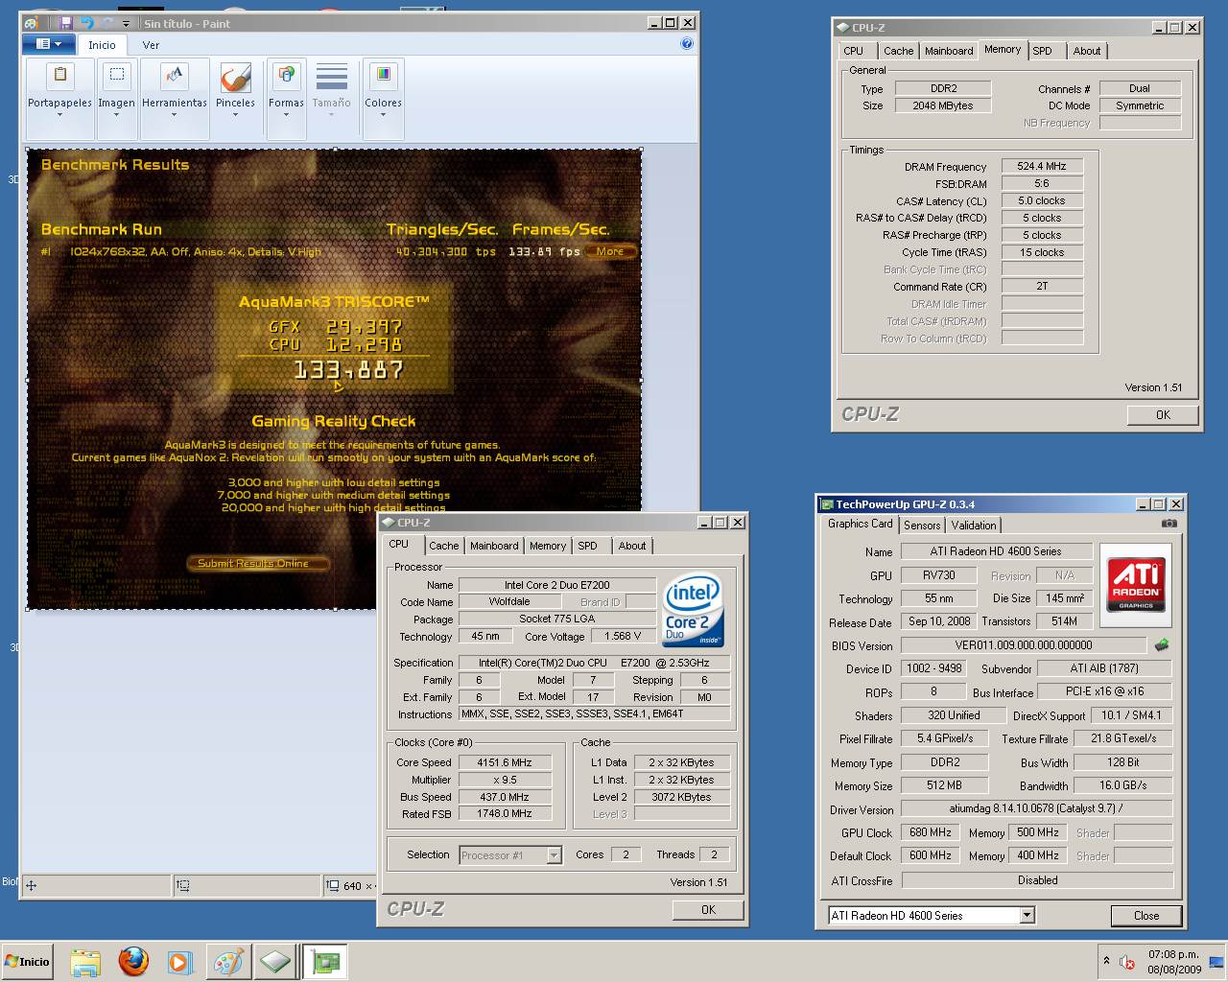Open Windows Media Player from the taskbar
Screen dimensions: 1228x982
[x=180, y=962]
